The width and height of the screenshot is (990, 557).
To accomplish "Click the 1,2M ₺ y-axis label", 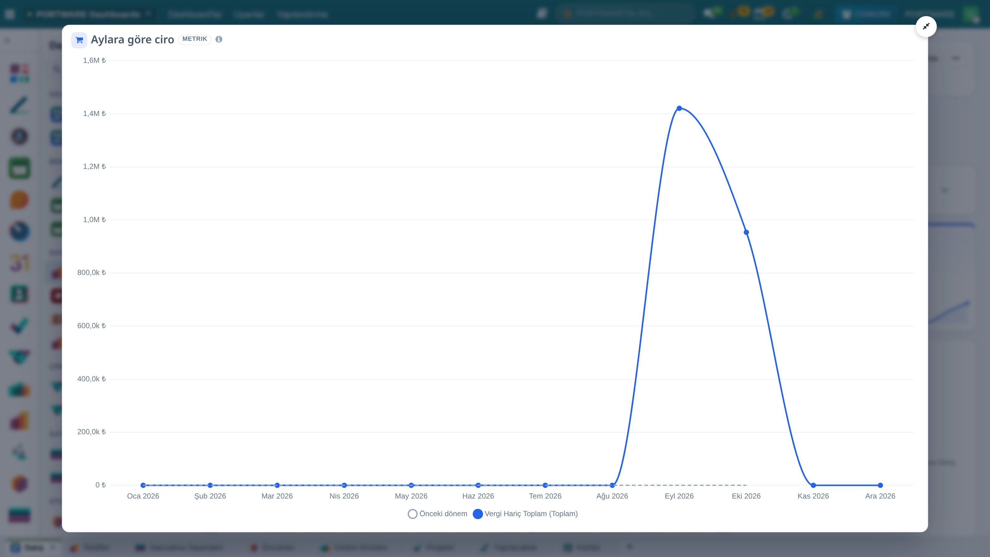I will tap(94, 166).
